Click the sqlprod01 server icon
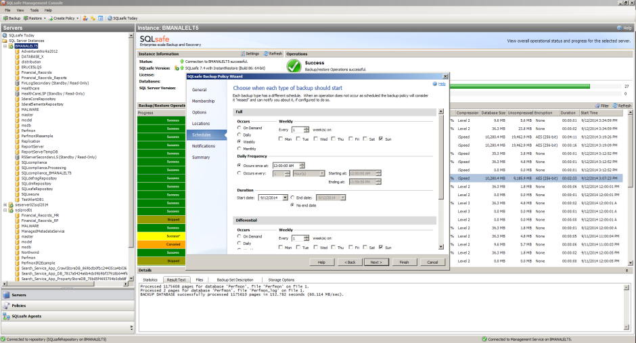This screenshot has height=343, width=636. tap(12, 210)
